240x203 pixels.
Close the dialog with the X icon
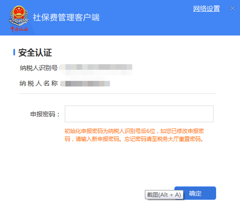point(233,8)
